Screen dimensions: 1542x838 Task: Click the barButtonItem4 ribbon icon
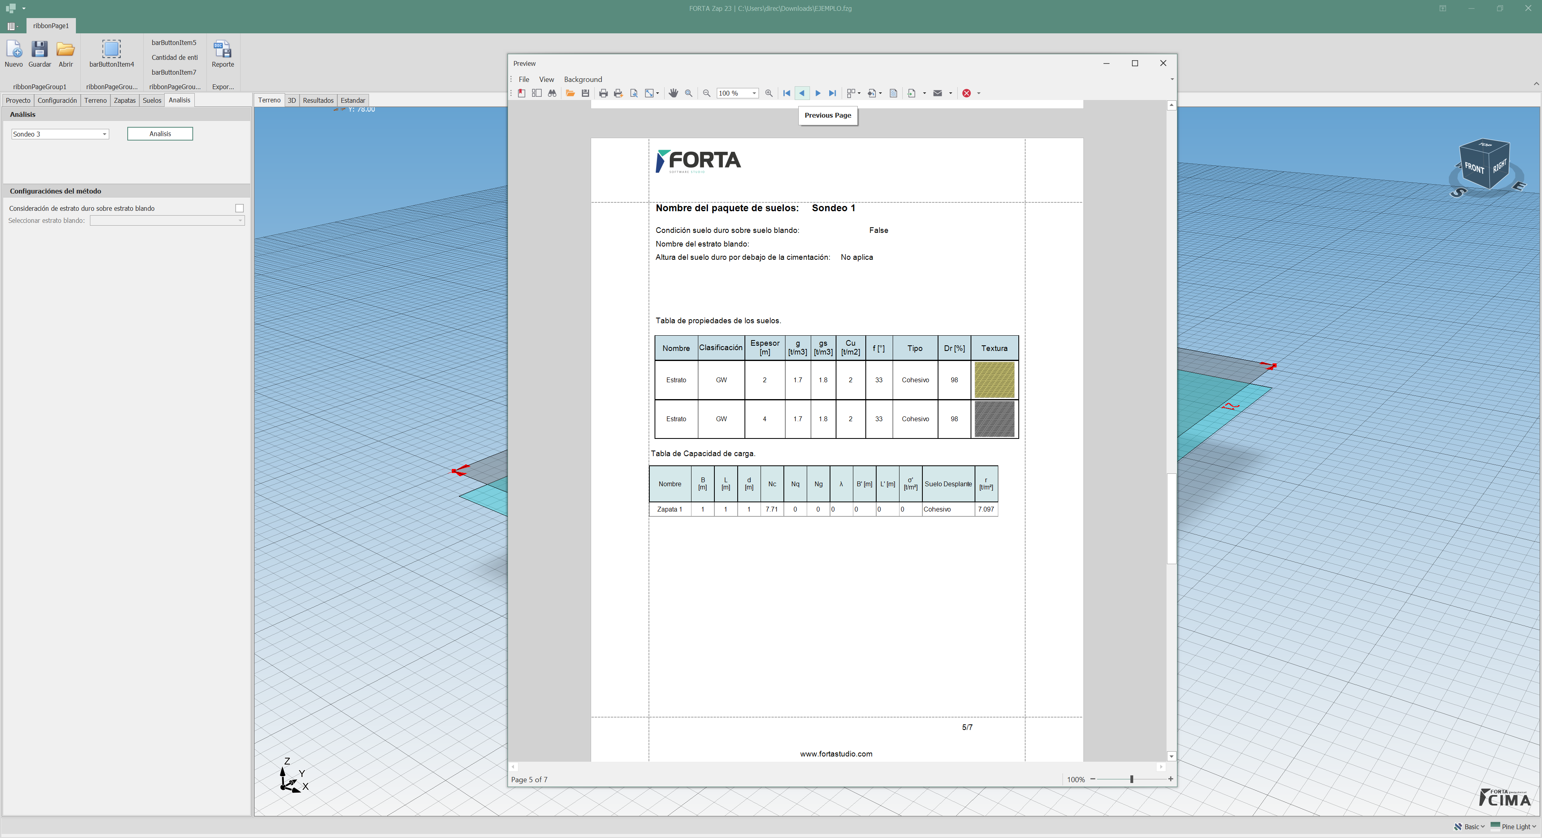(x=111, y=50)
